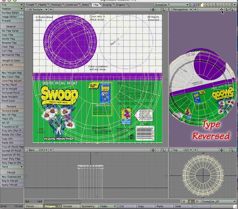Open the SwoopCan object dropdown
The image size is (238, 209).
[x=171, y=5]
